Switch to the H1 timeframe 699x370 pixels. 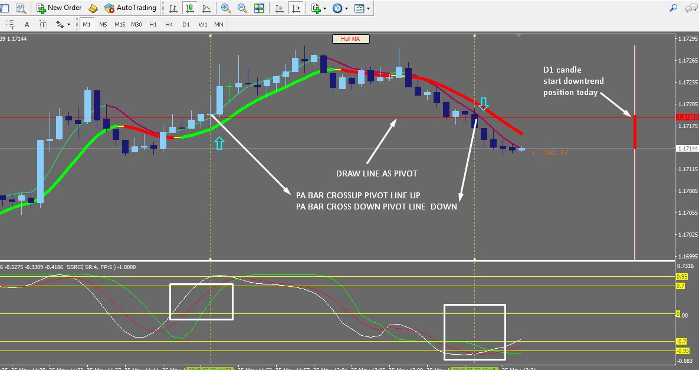coord(153,25)
